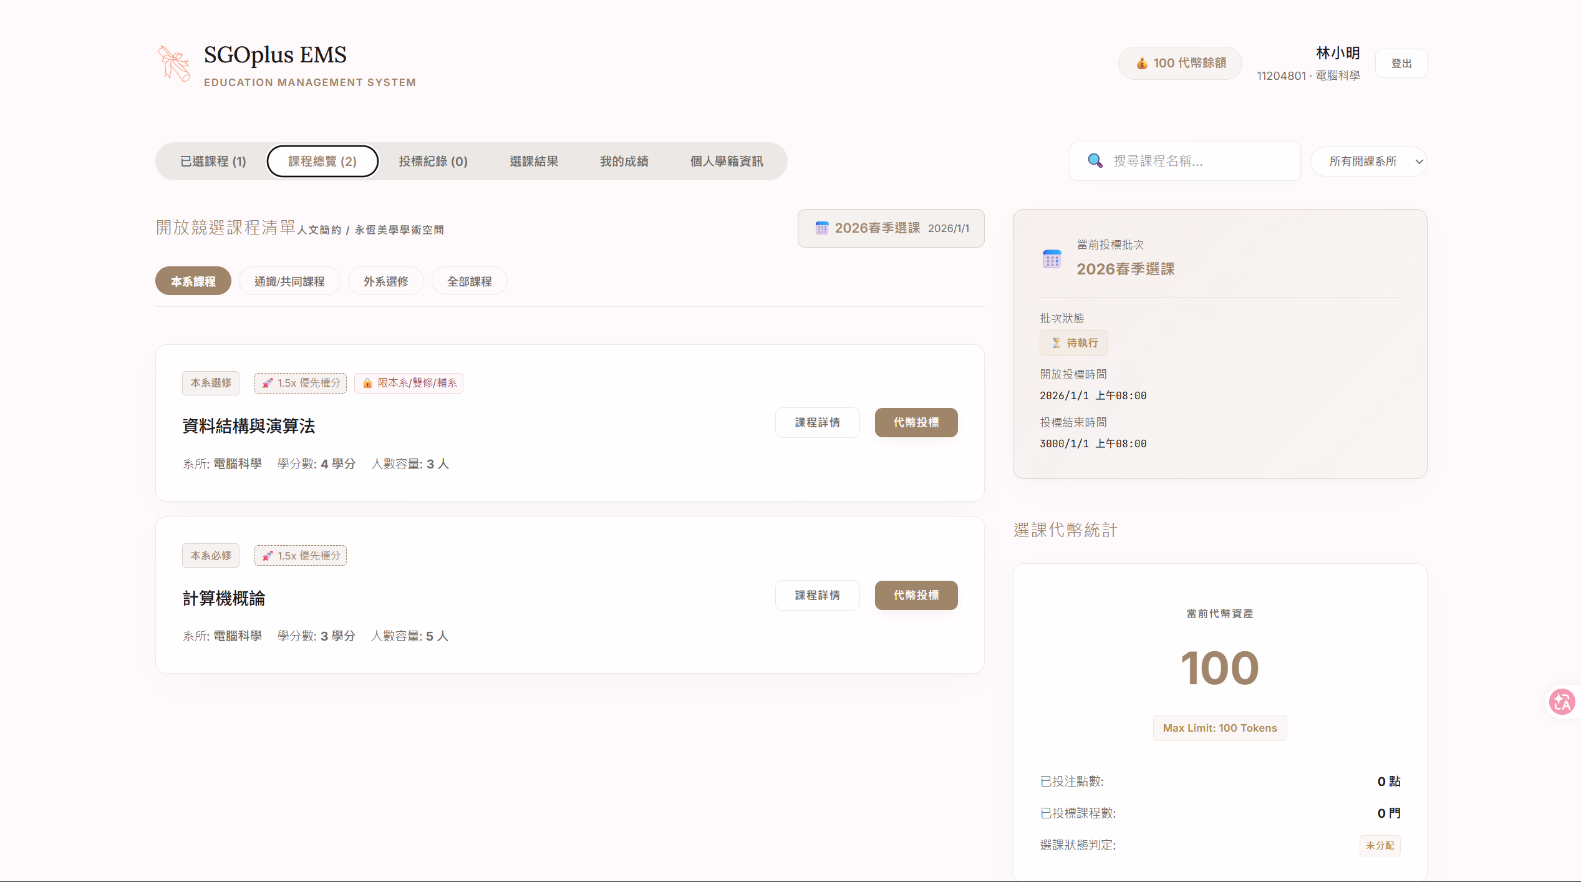View 課程詳情 for 資料結構與演算法
This screenshot has width=1581, height=882.
818,423
